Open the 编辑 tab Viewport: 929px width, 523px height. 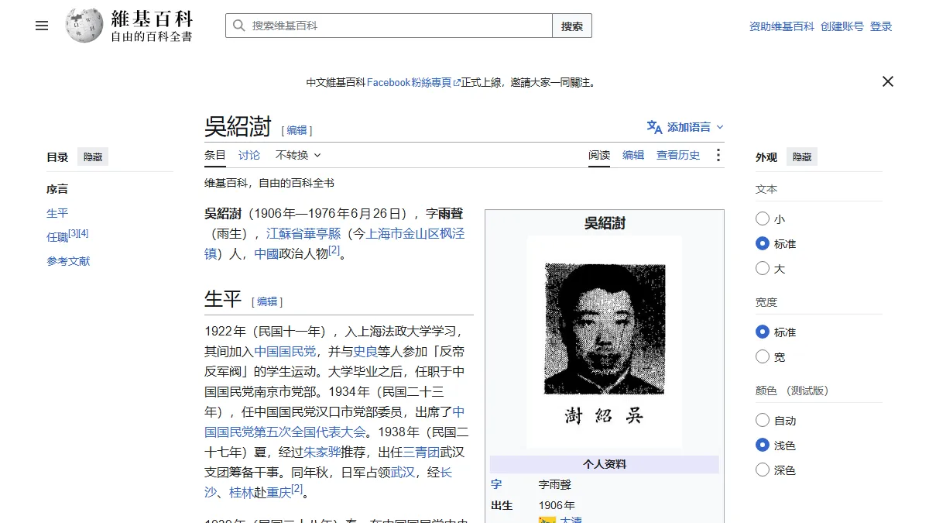(x=633, y=155)
